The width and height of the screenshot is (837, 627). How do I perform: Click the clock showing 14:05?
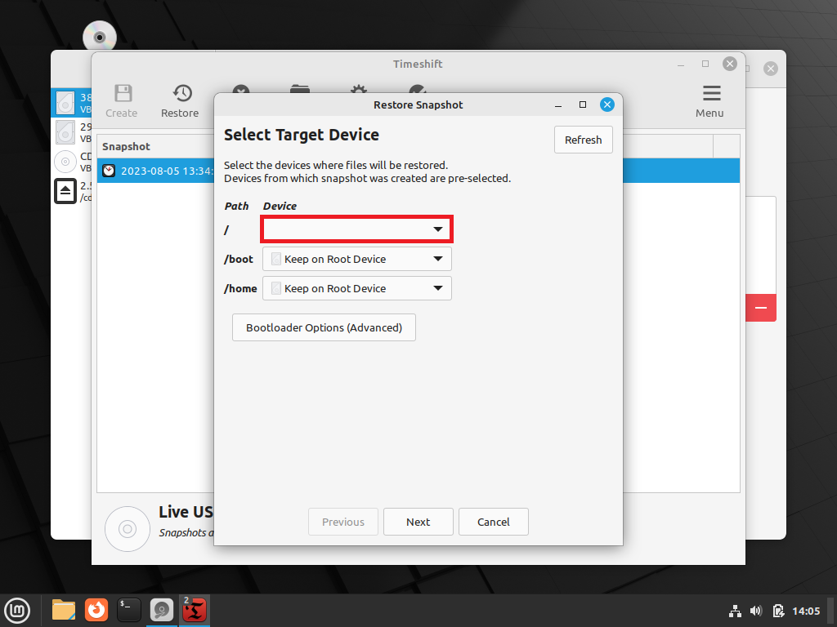tap(805, 611)
